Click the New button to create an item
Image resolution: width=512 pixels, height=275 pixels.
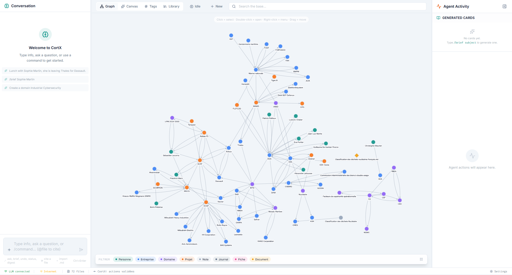[x=217, y=6]
